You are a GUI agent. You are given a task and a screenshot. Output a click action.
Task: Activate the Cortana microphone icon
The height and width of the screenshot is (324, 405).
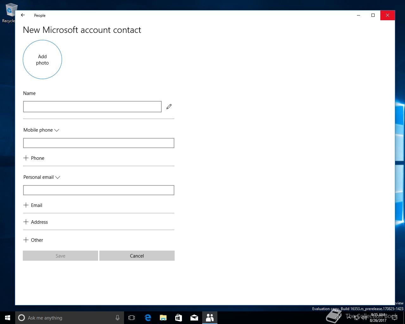[117, 318]
